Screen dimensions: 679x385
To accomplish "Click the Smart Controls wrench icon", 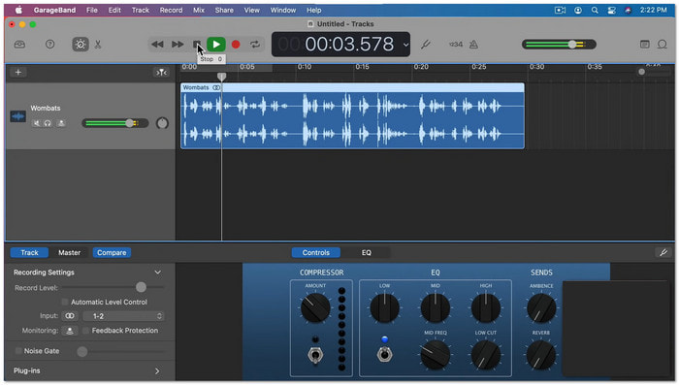I will point(663,252).
